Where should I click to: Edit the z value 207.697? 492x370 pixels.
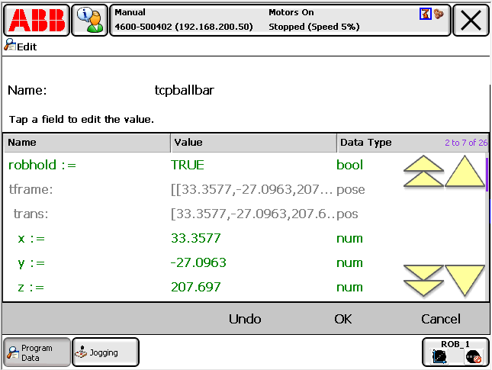[196, 287]
